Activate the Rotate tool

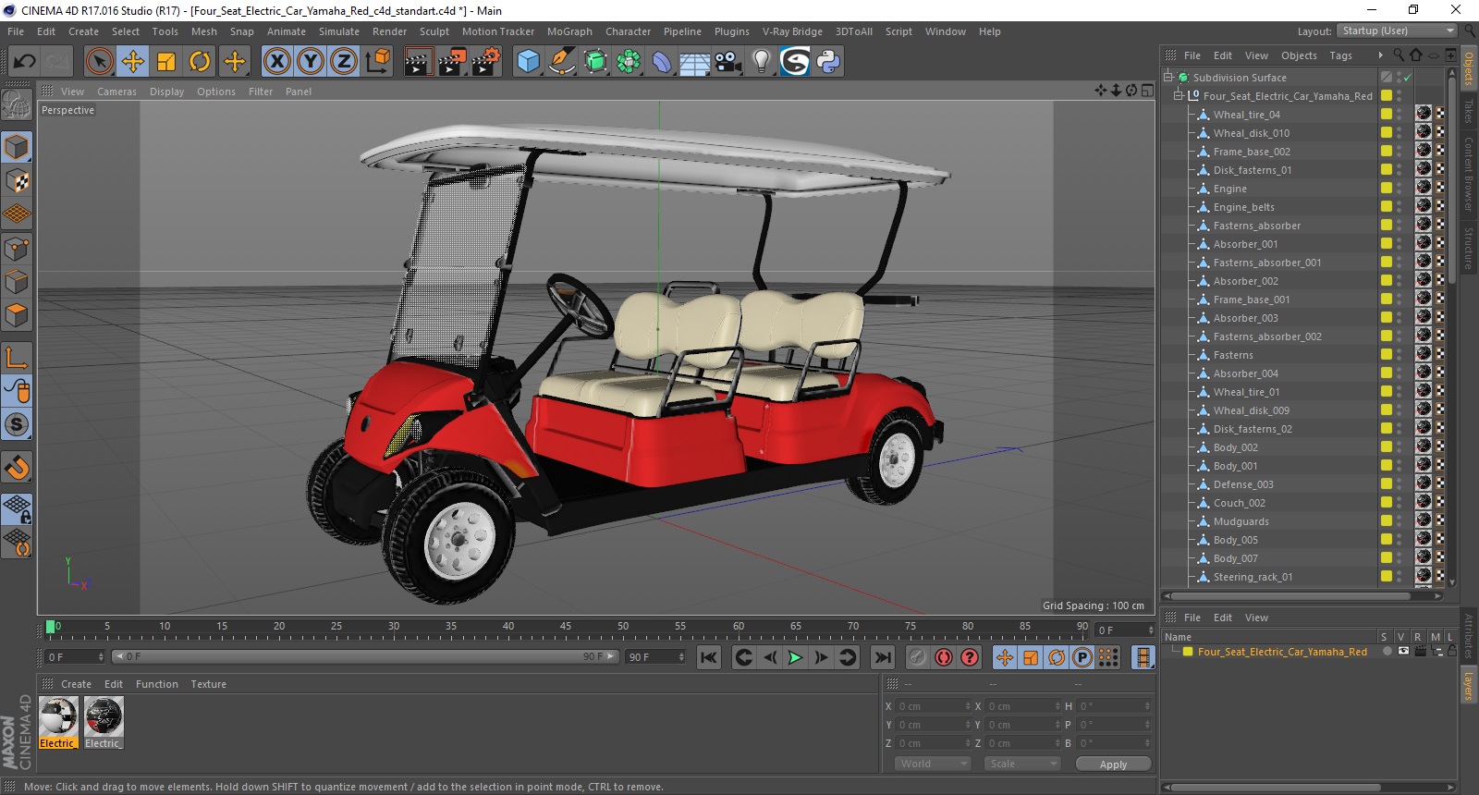coord(200,62)
